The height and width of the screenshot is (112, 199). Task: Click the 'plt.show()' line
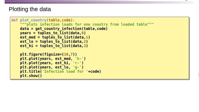pos(31,76)
